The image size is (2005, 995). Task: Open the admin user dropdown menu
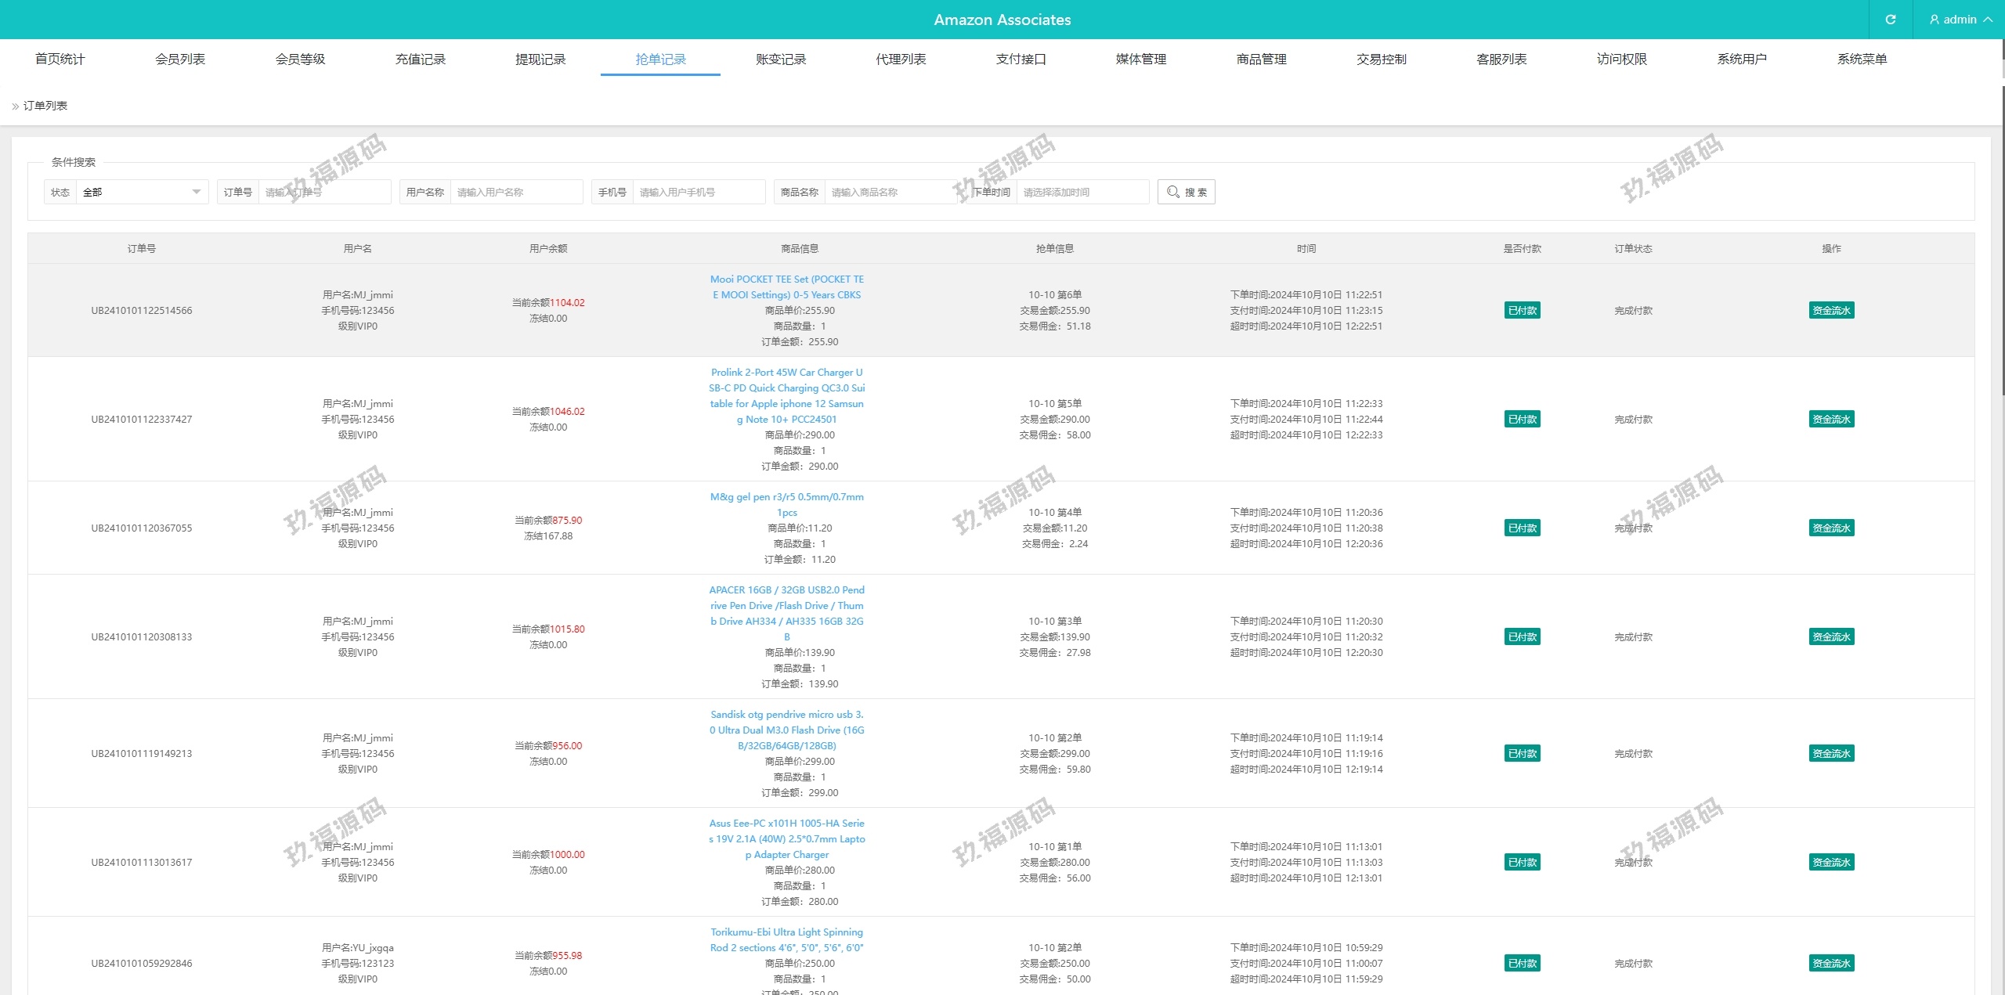tap(1960, 20)
